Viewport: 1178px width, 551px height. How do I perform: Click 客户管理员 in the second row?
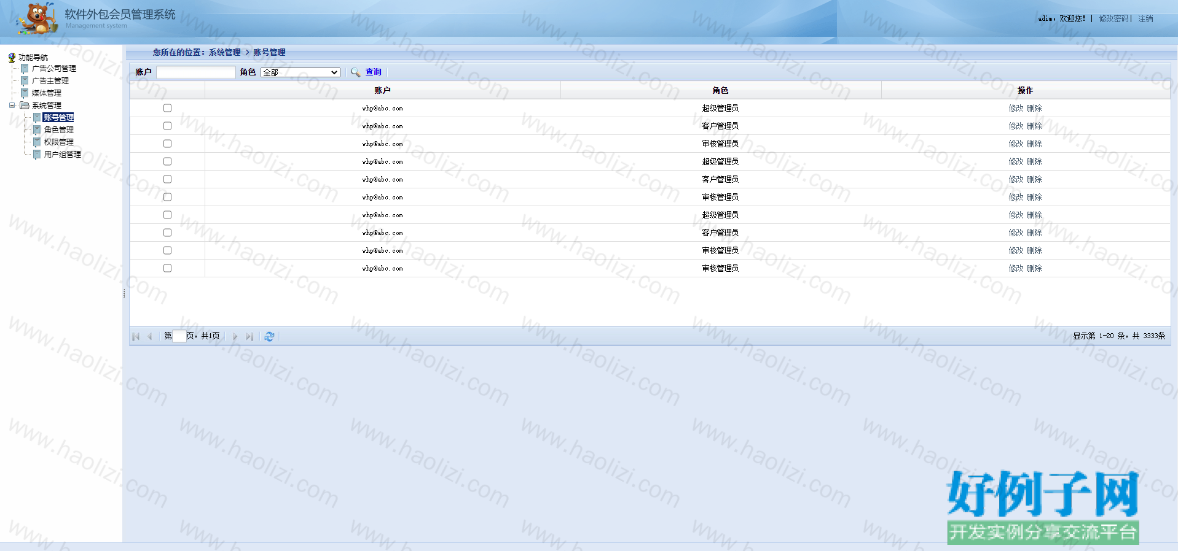[721, 126]
